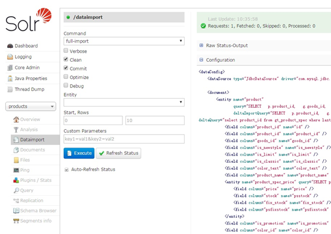Screen dimensions: 331x234
Task: Click the Files folder icon
Action: (x=16, y=160)
